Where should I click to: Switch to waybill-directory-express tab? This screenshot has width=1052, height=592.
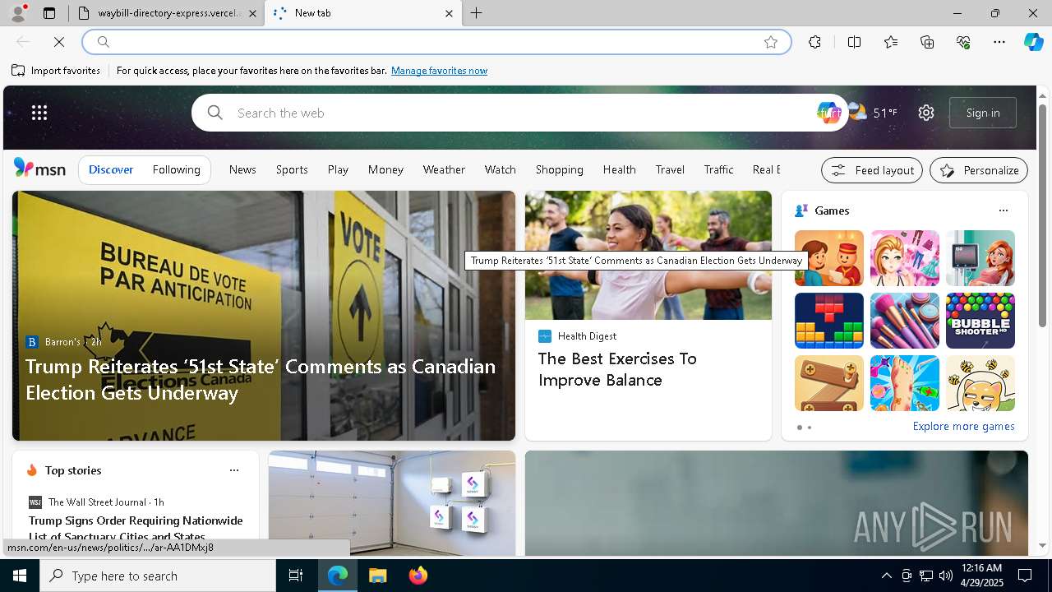tap(168, 13)
